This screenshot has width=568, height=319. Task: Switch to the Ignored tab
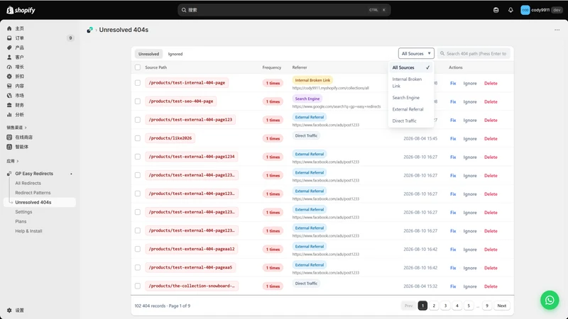pyautogui.click(x=175, y=54)
